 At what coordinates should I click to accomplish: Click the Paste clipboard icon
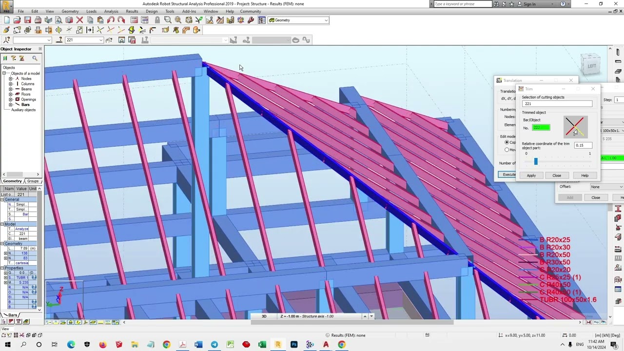tap(100, 20)
